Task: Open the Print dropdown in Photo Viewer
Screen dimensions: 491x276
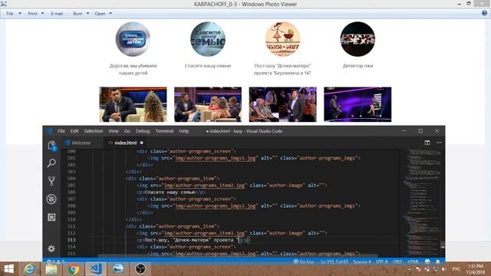Action: [x=36, y=14]
